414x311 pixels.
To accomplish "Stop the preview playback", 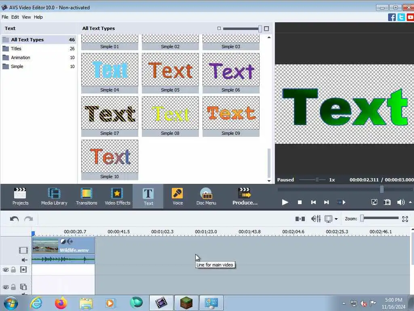I will pyautogui.click(x=300, y=202).
